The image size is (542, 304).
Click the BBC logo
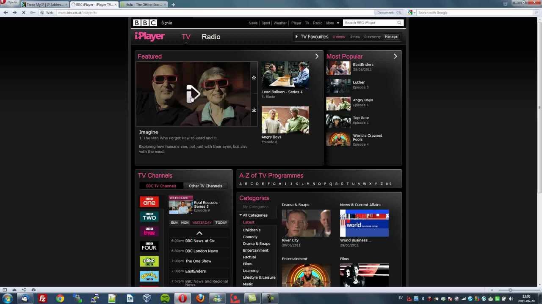pyautogui.click(x=145, y=23)
